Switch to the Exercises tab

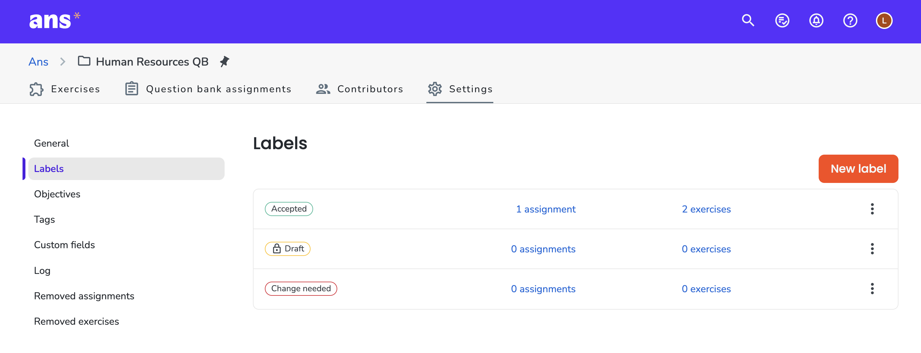(65, 89)
